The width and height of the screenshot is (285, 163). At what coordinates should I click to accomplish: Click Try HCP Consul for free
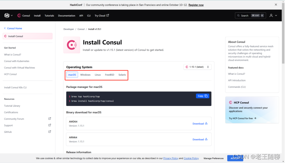(242, 118)
